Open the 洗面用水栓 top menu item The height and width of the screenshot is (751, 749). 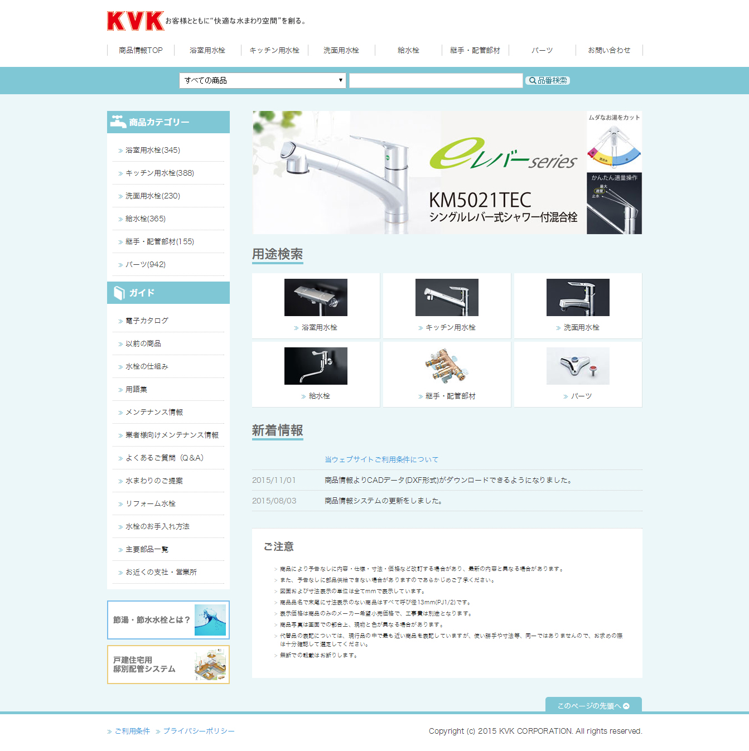(x=341, y=50)
